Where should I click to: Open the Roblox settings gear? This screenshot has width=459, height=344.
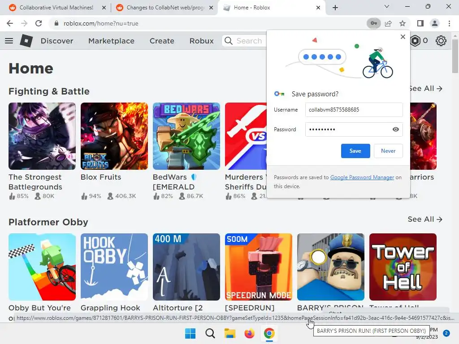tap(441, 41)
